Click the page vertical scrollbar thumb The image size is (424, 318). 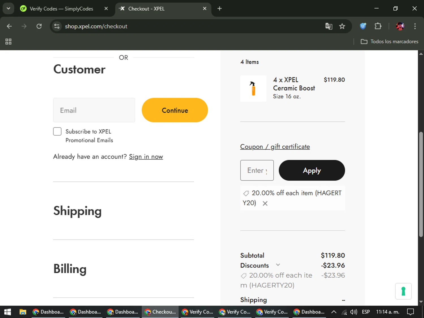coord(421,184)
